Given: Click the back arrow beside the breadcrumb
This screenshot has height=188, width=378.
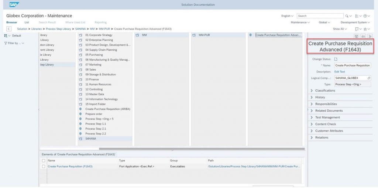Looking at the screenshot, I should pos(9,29).
